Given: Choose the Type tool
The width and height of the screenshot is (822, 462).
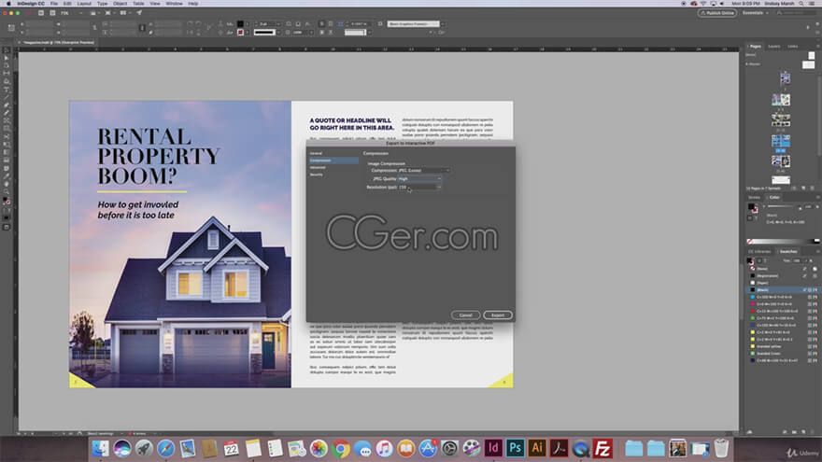Looking at the screenshot, I should (x=7, y=90).
